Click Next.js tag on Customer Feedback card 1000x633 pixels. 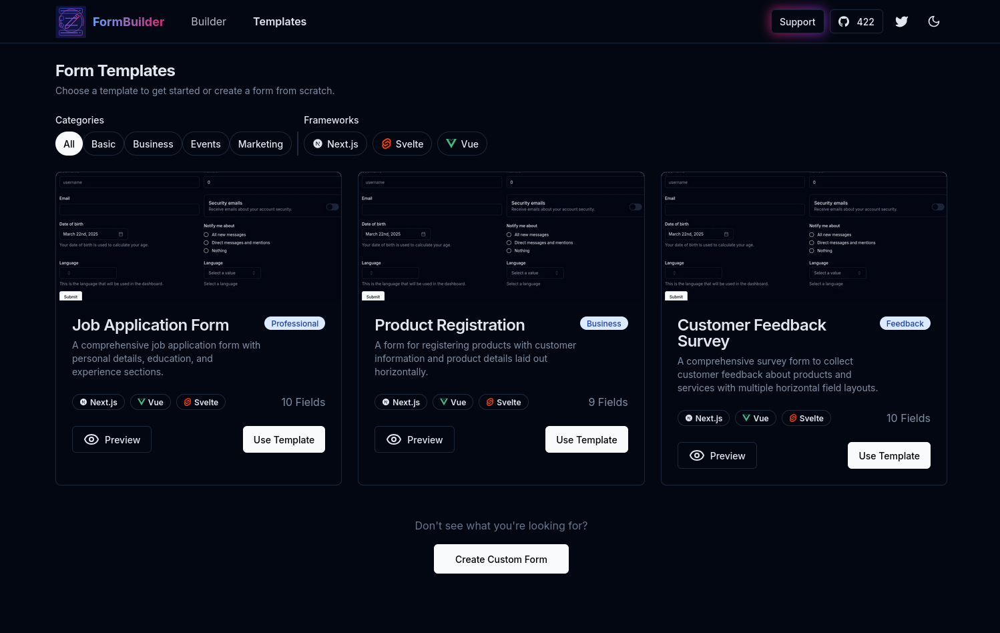pyautogui.click(x=704, y=418)
